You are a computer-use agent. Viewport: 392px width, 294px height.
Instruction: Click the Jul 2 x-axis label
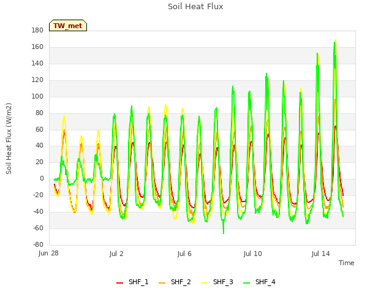coord(116,254)
